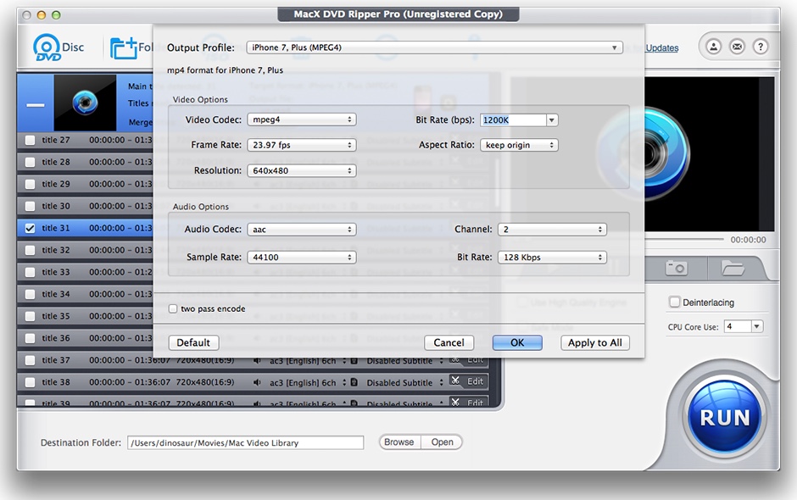The image size is (797, 500).
Task: Check the title 38 checkbox
Action: (30, 382)
